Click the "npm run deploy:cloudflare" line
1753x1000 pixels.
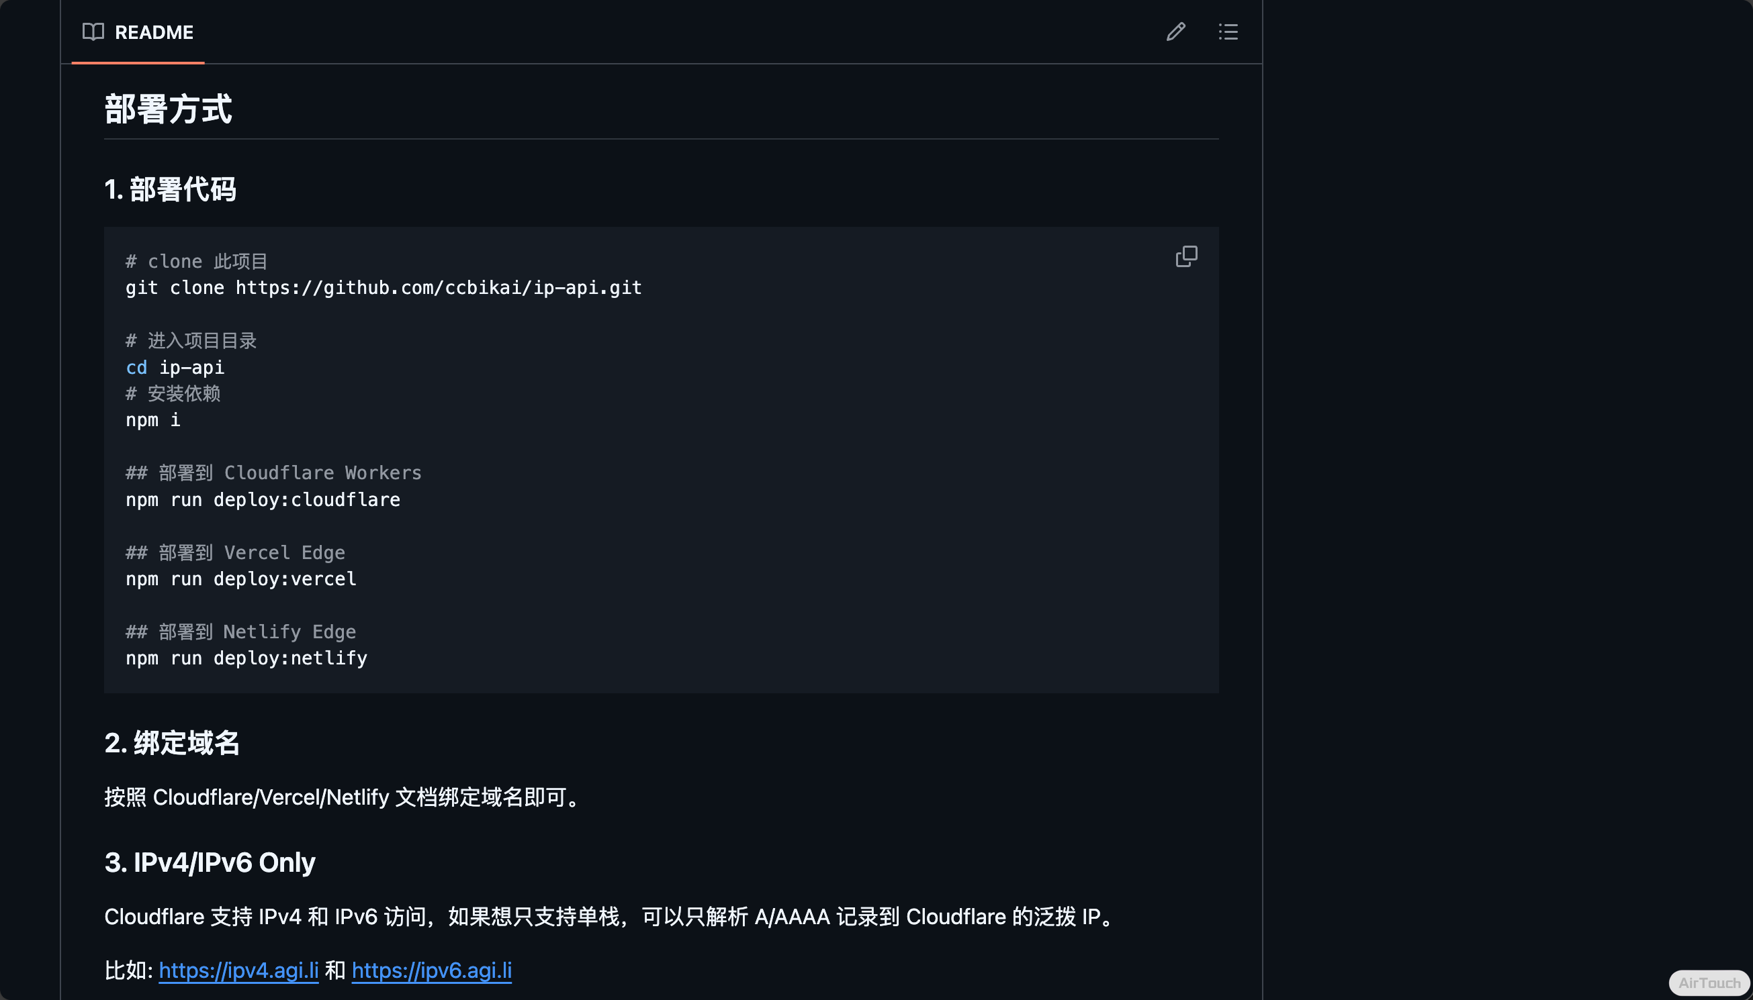click(263, 499)
